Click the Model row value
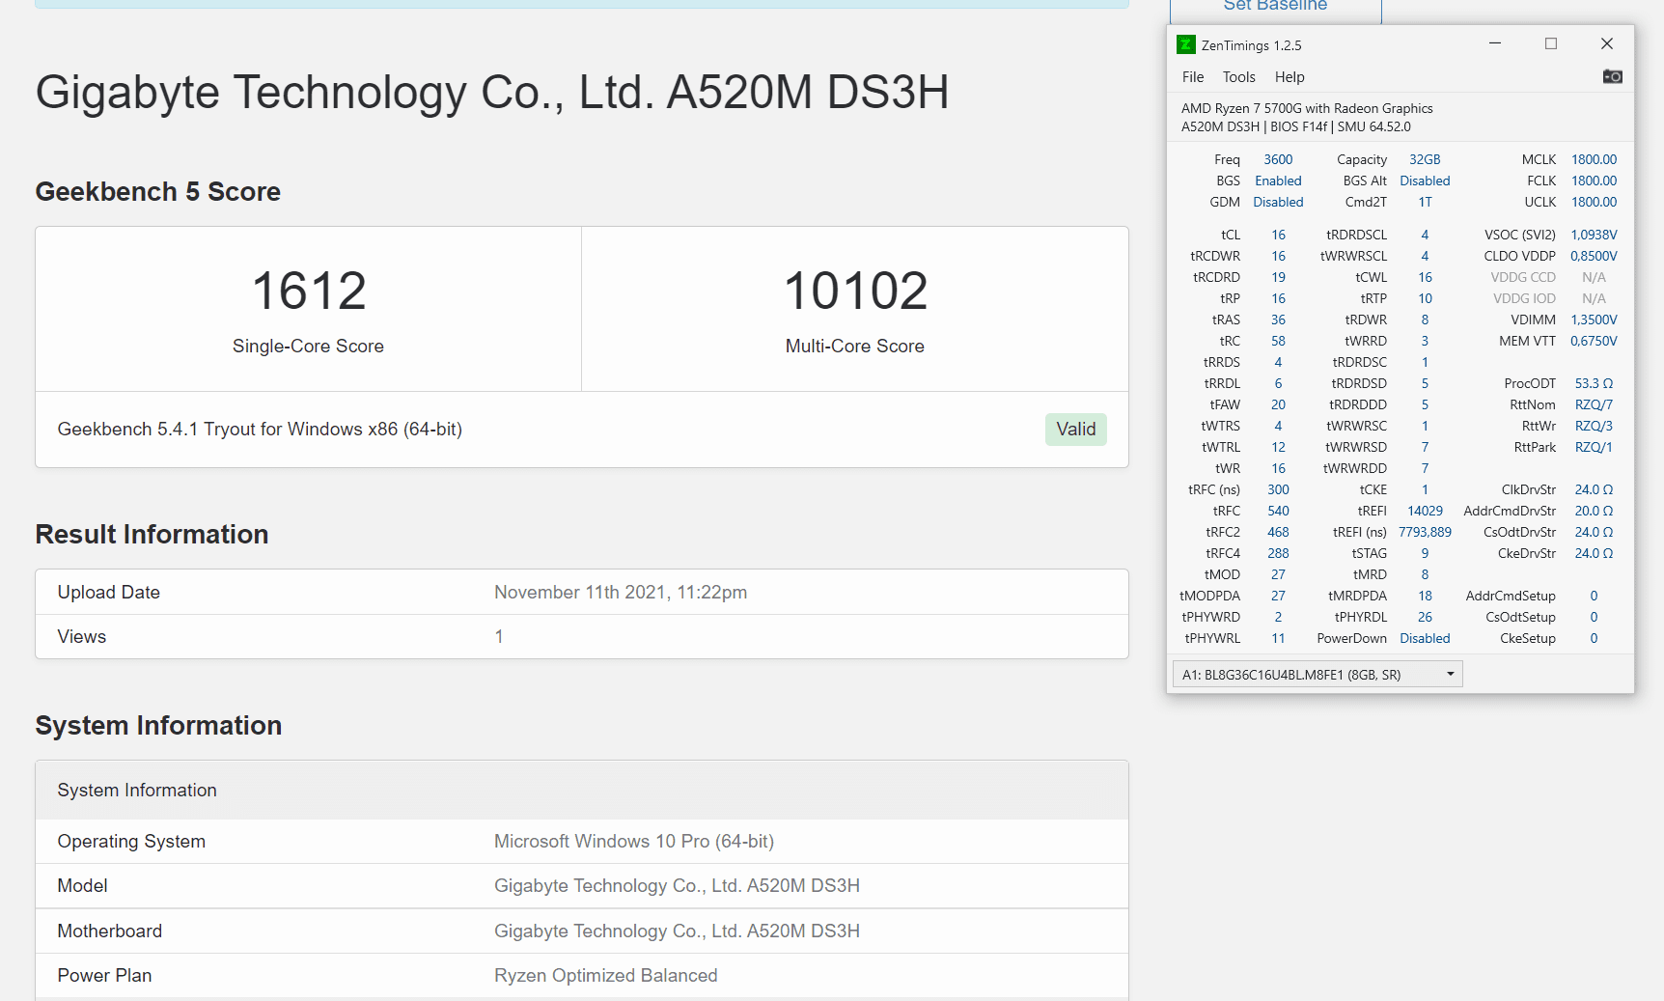This screenshot has height=1001, width=1664. click(677, 886)
